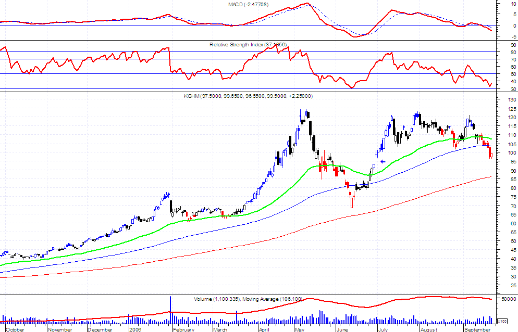Select the December label on the date axis

point(100,329)
